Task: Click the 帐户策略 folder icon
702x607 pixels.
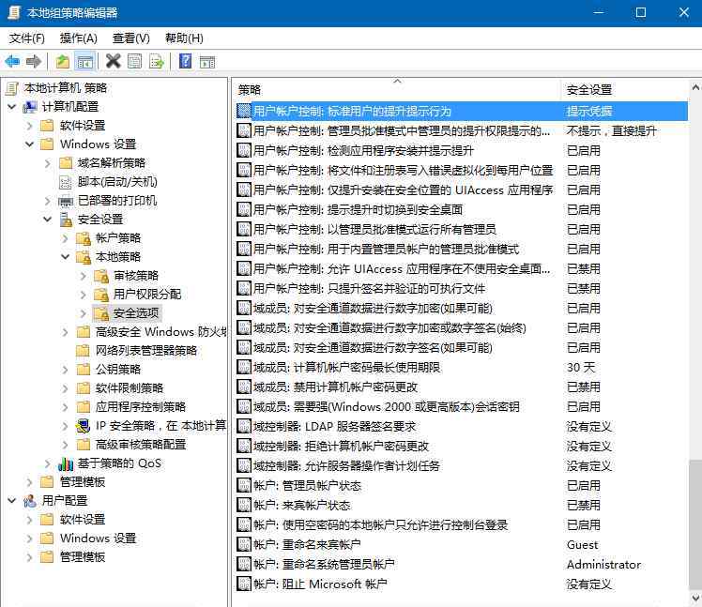Action: pos(84,238)
